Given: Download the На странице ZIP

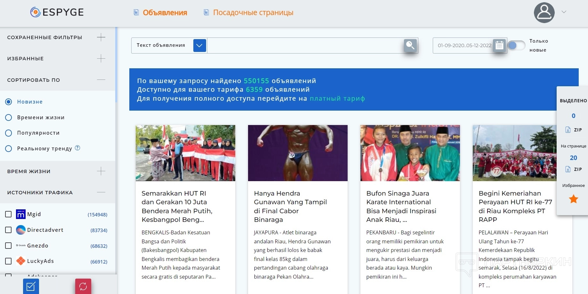Looking at the screenshot, I should (574, 169).
